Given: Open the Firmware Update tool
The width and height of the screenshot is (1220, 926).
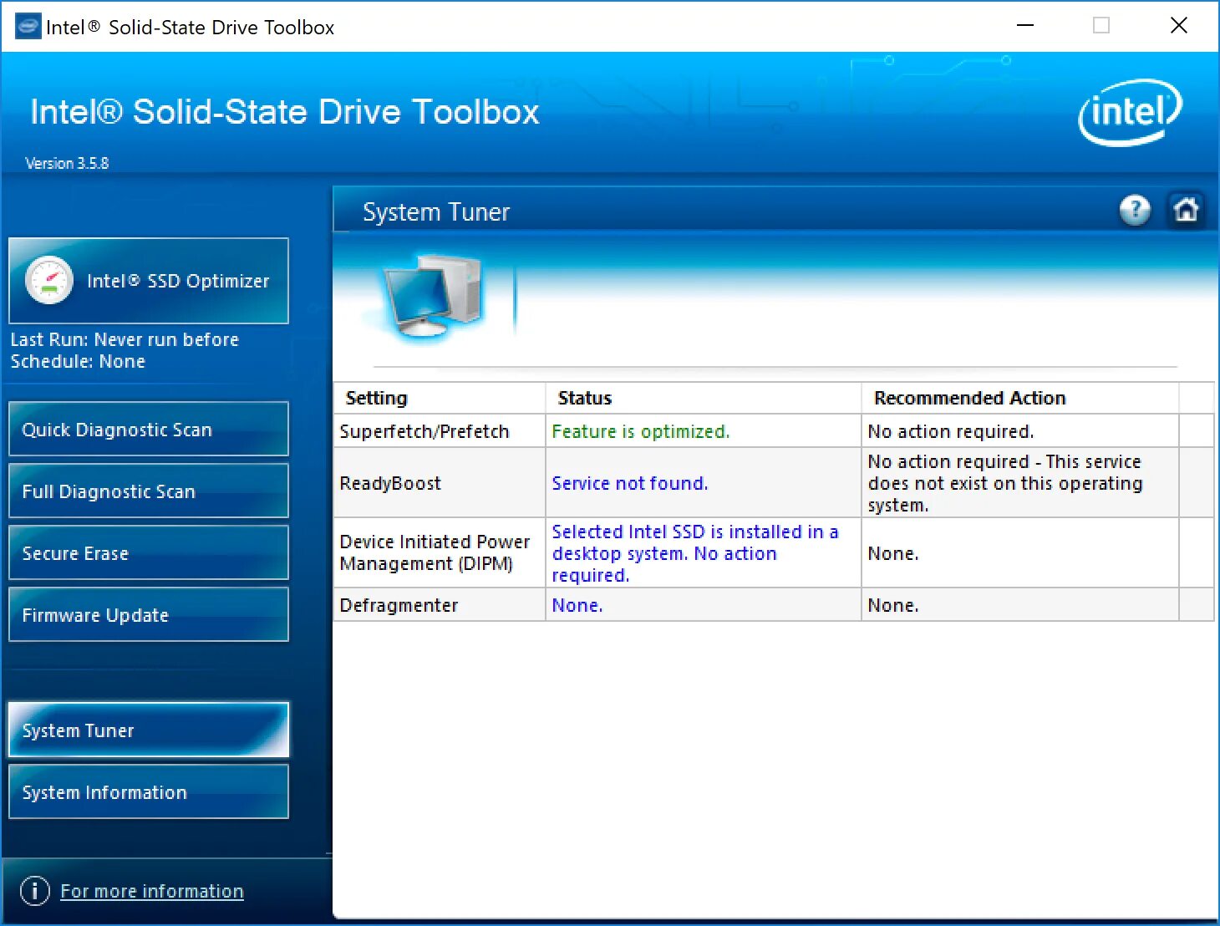Looking at the screenshot, I should [x=148, y=614].
